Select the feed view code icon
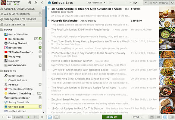175x120 pixels. pos(158,117)
